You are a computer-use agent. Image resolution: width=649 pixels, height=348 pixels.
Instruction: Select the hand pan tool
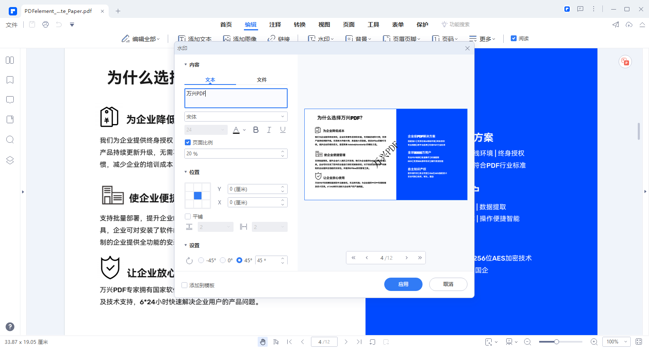coord(263,341)
